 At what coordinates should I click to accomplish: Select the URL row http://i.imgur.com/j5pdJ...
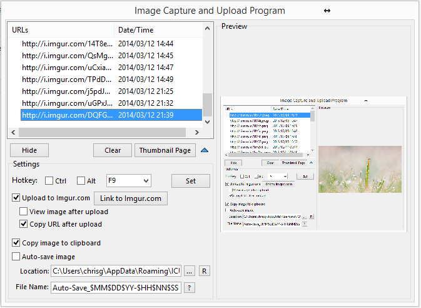coord(111,91)
